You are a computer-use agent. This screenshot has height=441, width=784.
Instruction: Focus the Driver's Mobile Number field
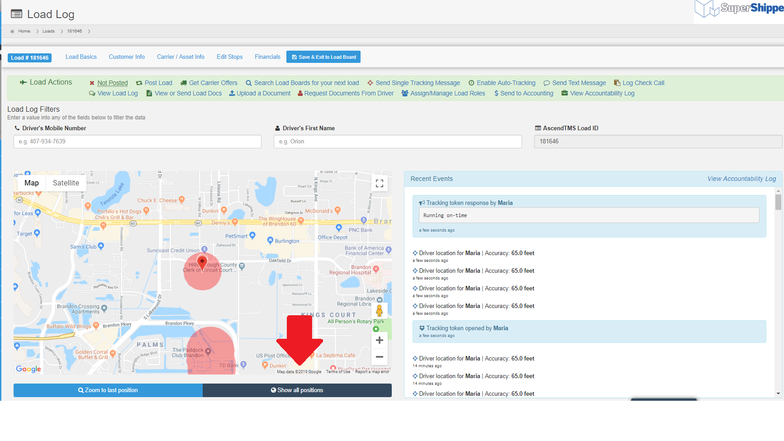138,142
